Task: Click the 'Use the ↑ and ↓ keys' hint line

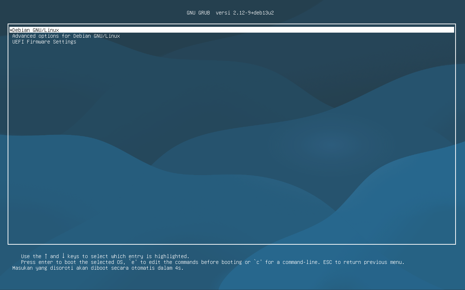Action: pos(105,256)
